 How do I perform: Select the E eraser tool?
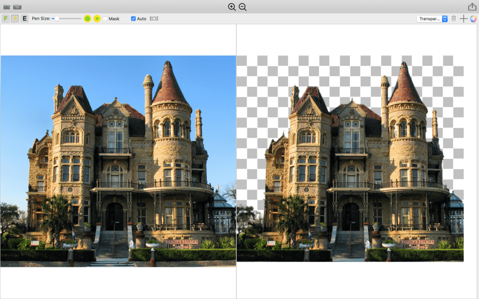24,19
